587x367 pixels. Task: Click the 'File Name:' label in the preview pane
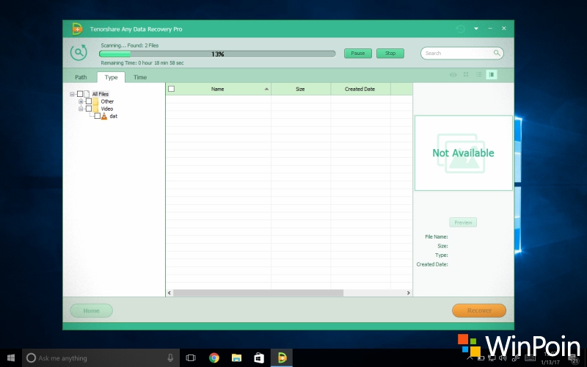click(436, 236)
